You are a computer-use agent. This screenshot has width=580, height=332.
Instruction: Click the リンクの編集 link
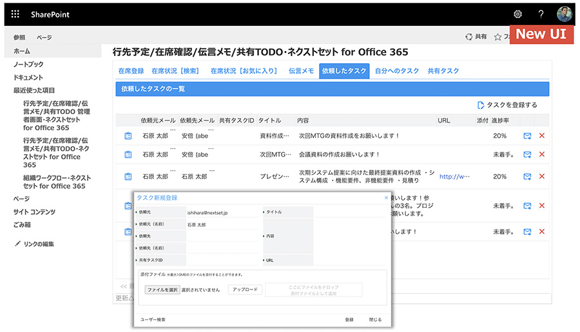click(x=39, y=244)
